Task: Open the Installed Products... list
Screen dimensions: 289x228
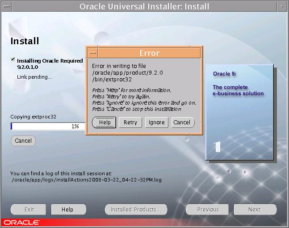Action: pos(136,209)
